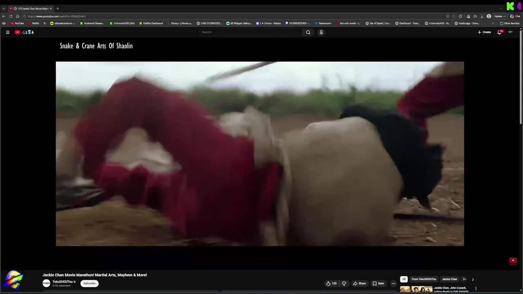Open the YouTube bookmark

click(x=17, y=23)
